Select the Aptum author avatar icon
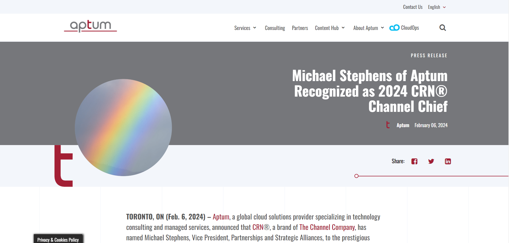The image size is (509, 243). [x=388, y=125]
